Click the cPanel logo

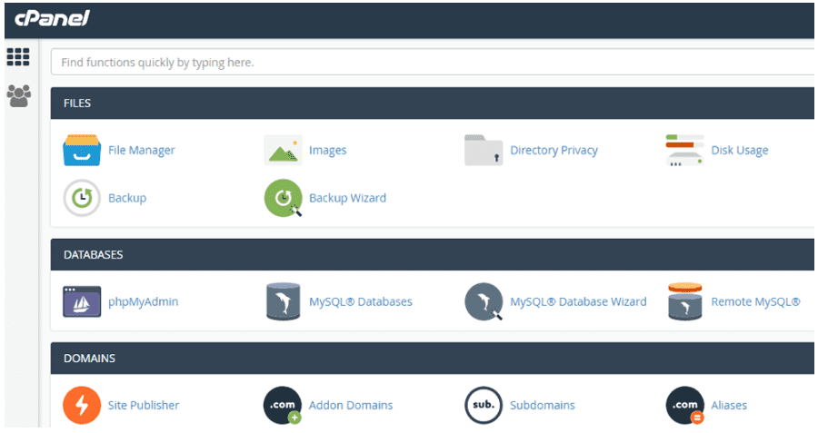point(52,19)
